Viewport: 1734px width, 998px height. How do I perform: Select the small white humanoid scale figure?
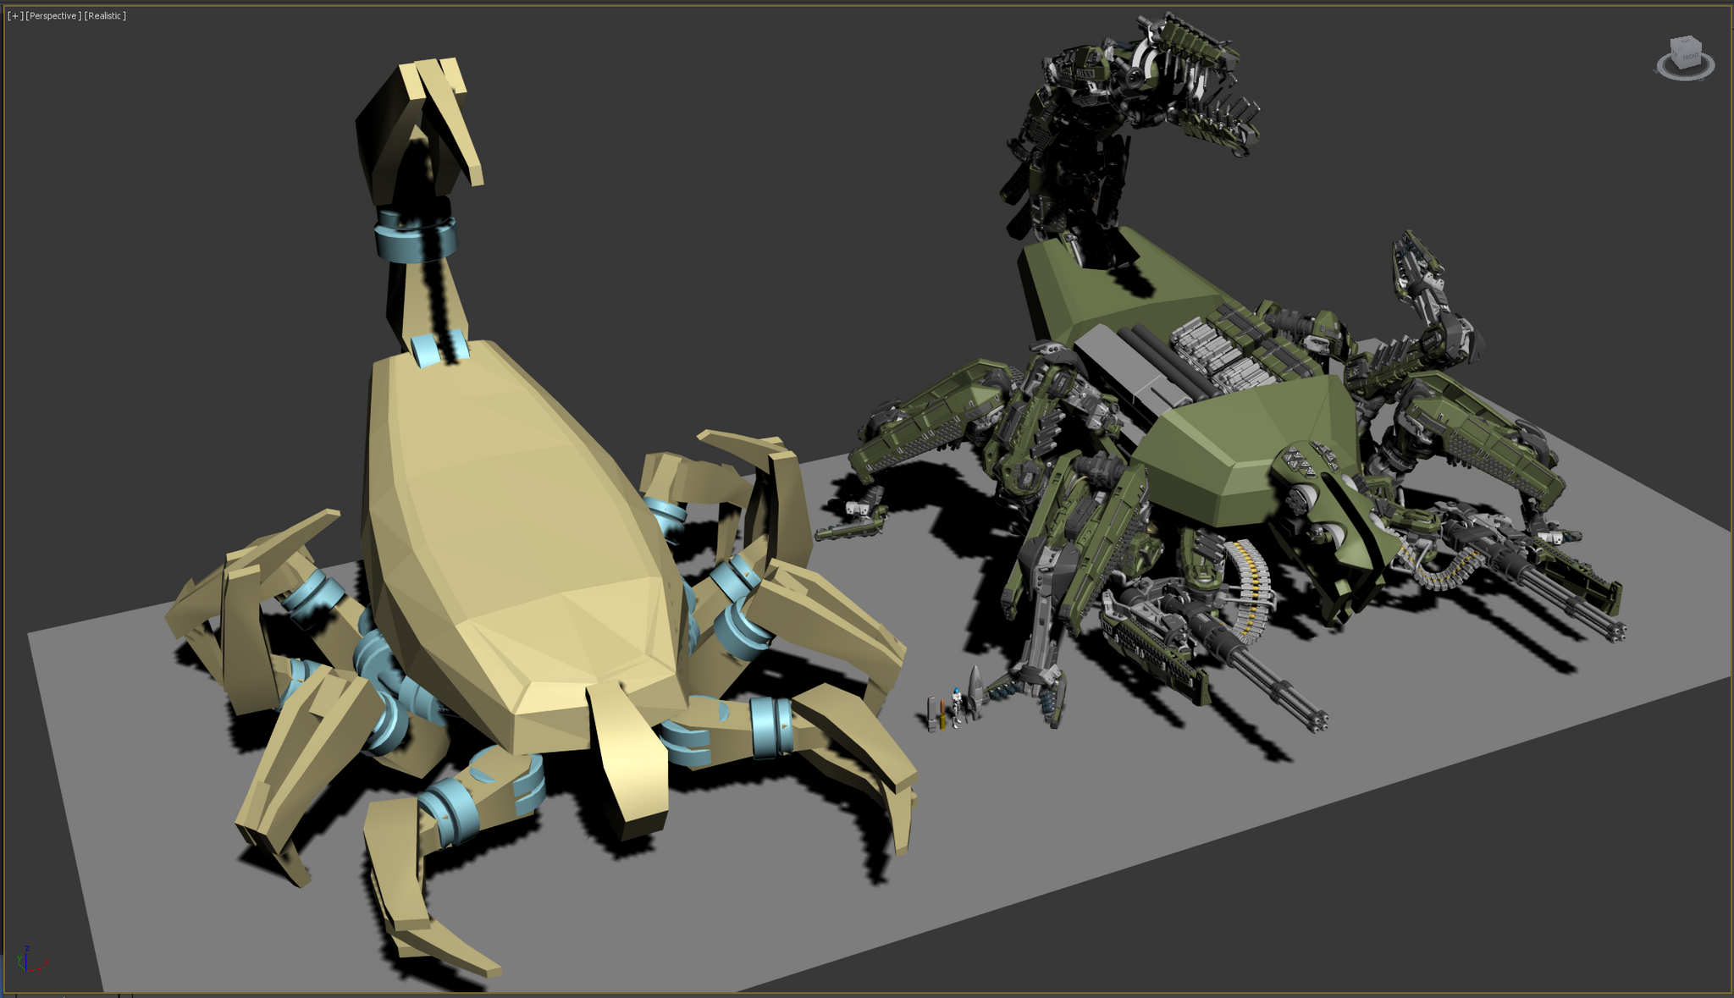point(957,707)
